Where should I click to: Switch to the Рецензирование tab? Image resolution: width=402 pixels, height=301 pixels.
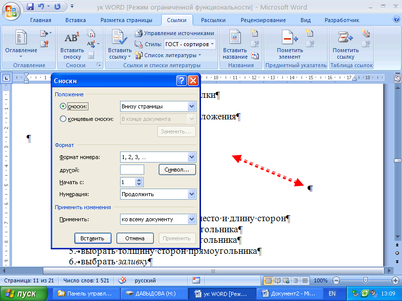tap(263, 20)
